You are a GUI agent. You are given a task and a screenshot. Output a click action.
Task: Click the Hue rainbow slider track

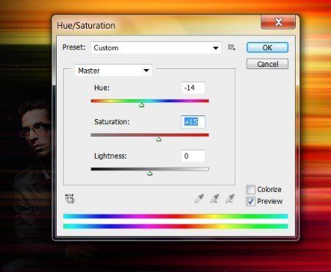150,101
